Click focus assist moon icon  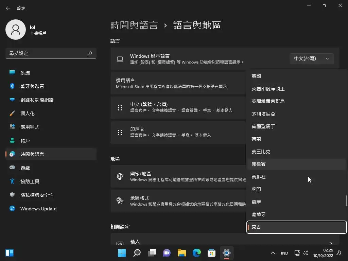coord(339,253)
